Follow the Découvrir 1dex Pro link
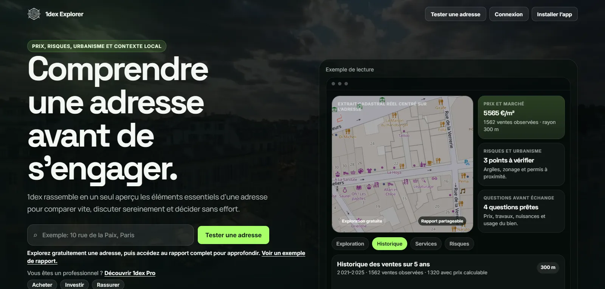Screen dimensions: 605x289 [130, 273]
